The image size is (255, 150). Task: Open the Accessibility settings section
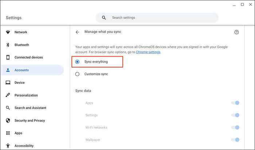(24, 146)
